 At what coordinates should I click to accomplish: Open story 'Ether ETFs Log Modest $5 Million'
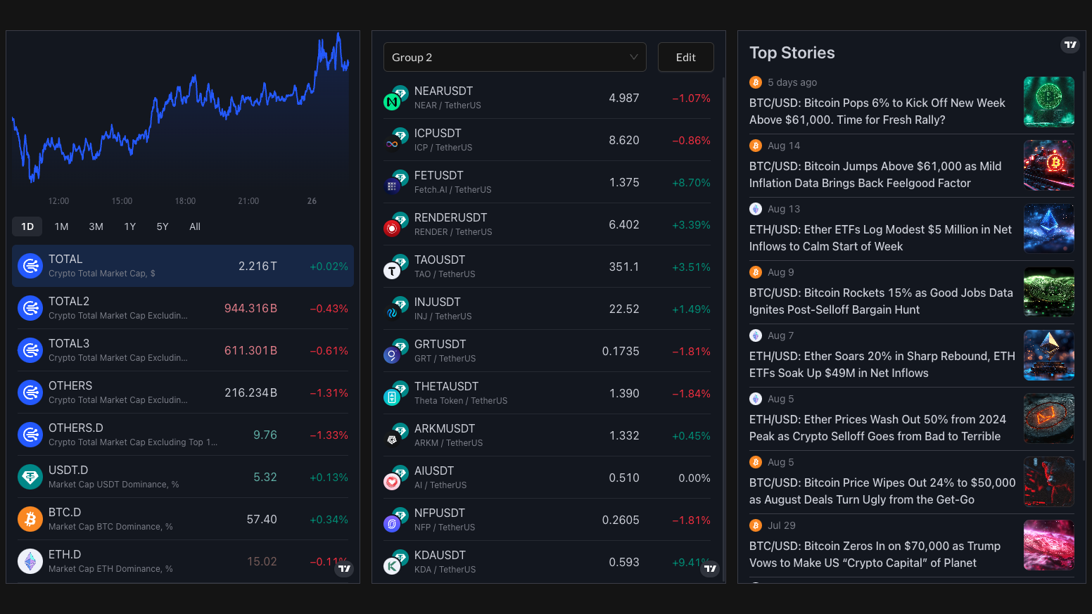click(881, 238)
